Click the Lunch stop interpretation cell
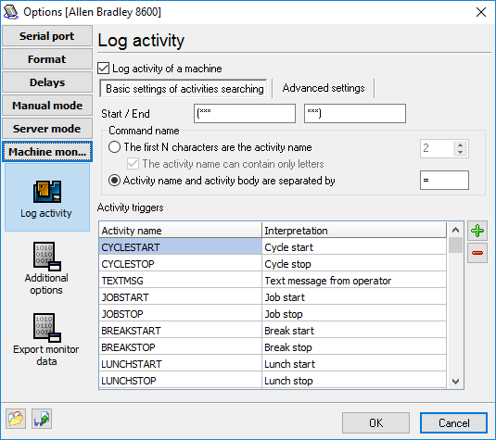This screenshot has width=496, height=440. pyautogui.click(x=354, y=381)
